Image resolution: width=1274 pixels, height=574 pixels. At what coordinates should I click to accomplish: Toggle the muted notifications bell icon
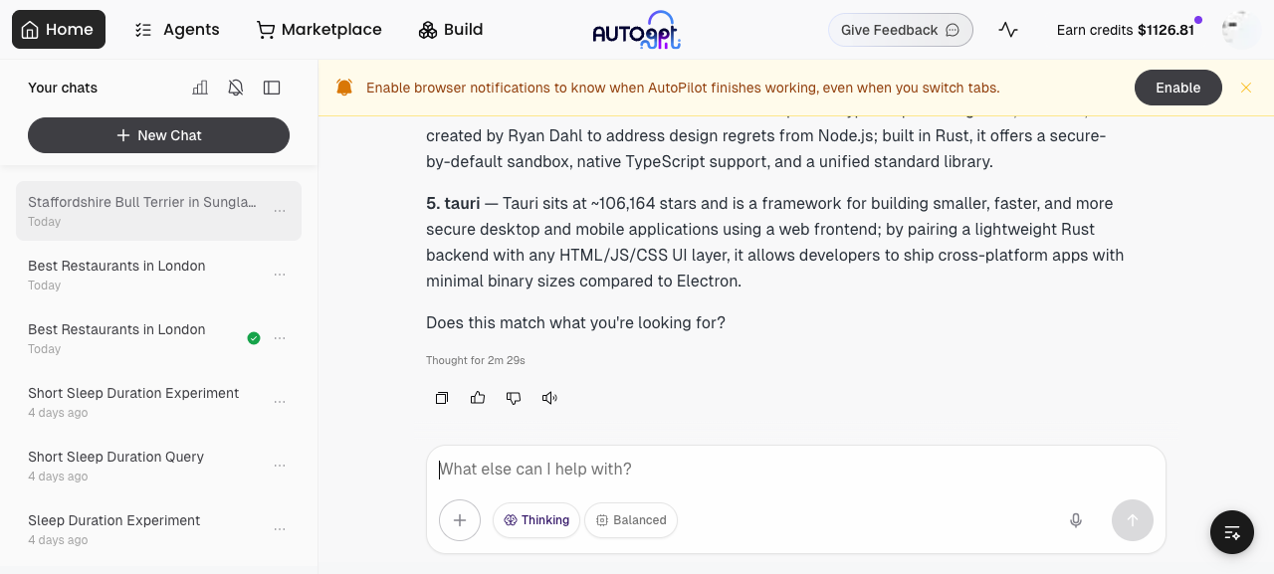point(236,88)
